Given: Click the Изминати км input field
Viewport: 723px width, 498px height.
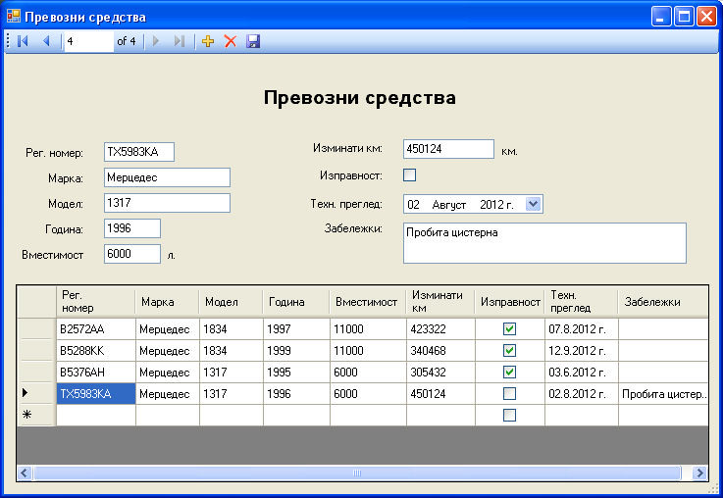Looking at the screenshot, I should click(x=448, y=149).
